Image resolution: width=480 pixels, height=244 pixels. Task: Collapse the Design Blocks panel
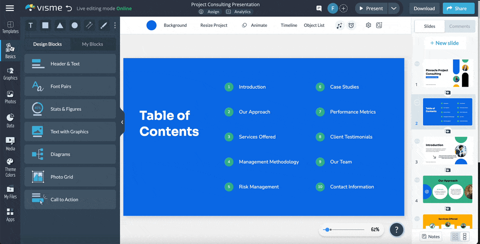pyautogui.click(x=122, y=122)
